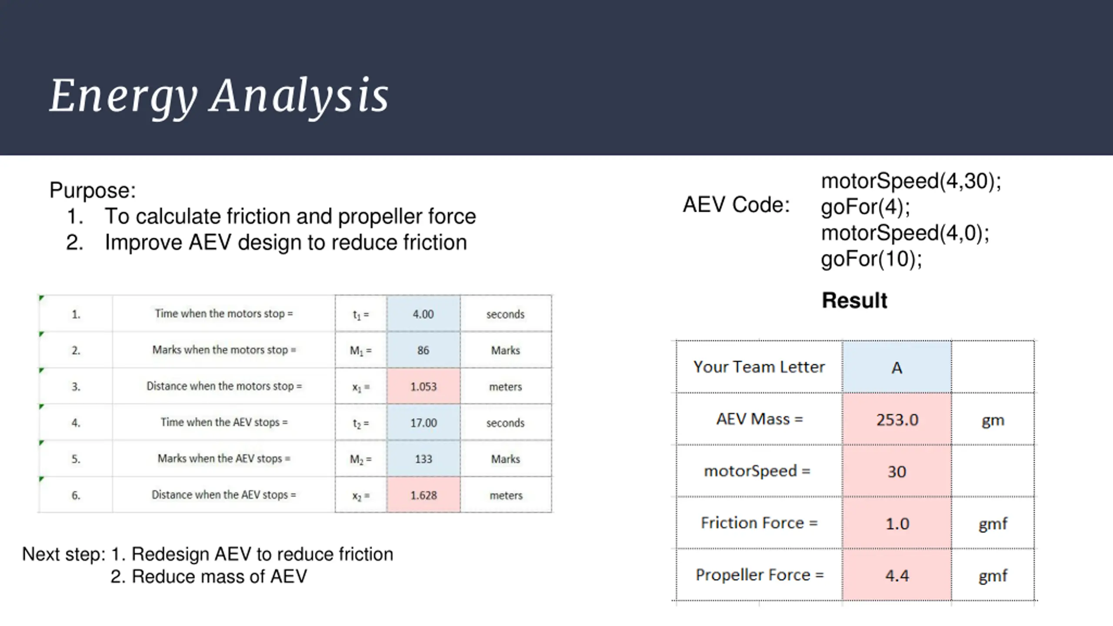This screenshot has height=626, width=1113.
Task: Select the t1 value cell 4.00
Action: [x=423, y=314]
